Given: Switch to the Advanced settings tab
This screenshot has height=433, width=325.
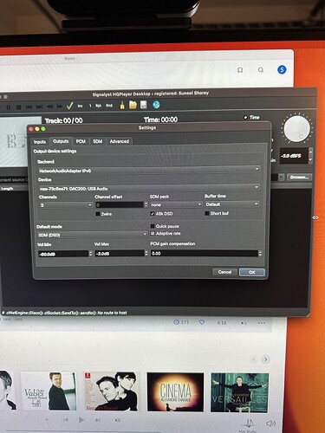Looking at the screenshot, I should click(x=120, y=141).
